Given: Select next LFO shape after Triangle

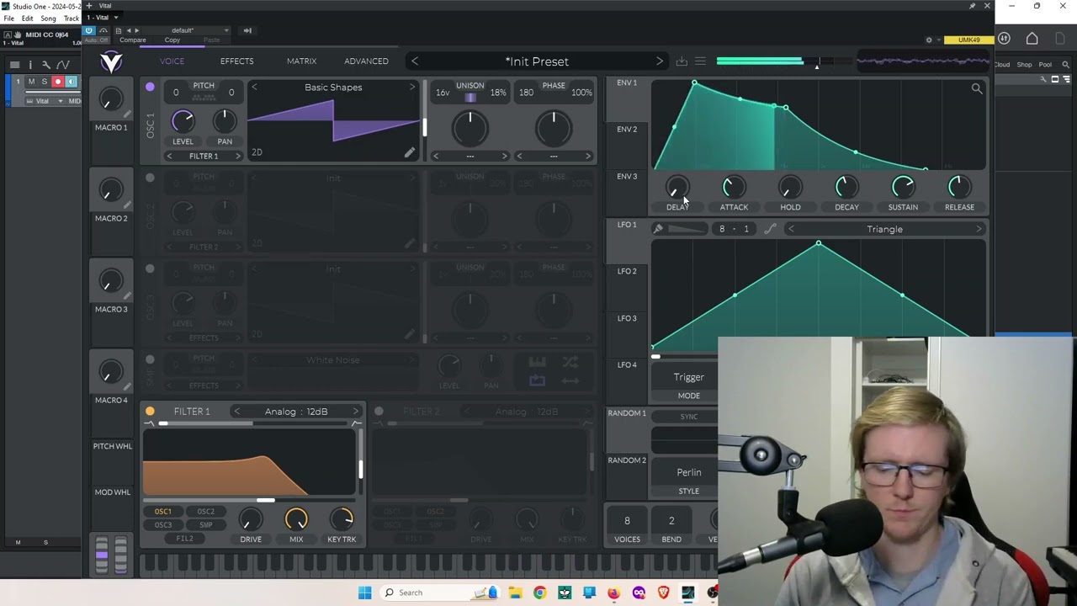Looking at the screenshot, I should [x=979, y=229].
